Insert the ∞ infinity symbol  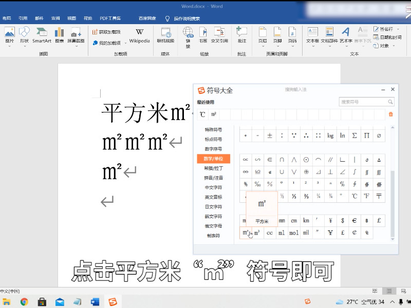pos(246,172)
